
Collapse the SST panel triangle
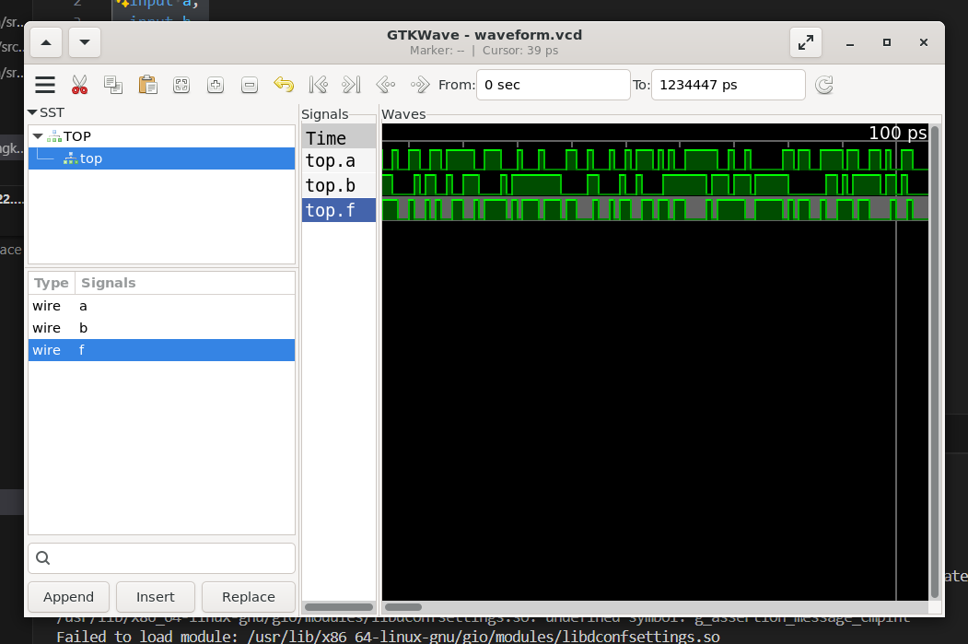pyautogui.click(x=32, y=112)
